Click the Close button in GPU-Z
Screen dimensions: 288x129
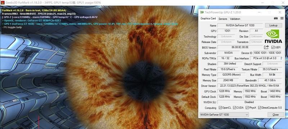click(275, 115)
